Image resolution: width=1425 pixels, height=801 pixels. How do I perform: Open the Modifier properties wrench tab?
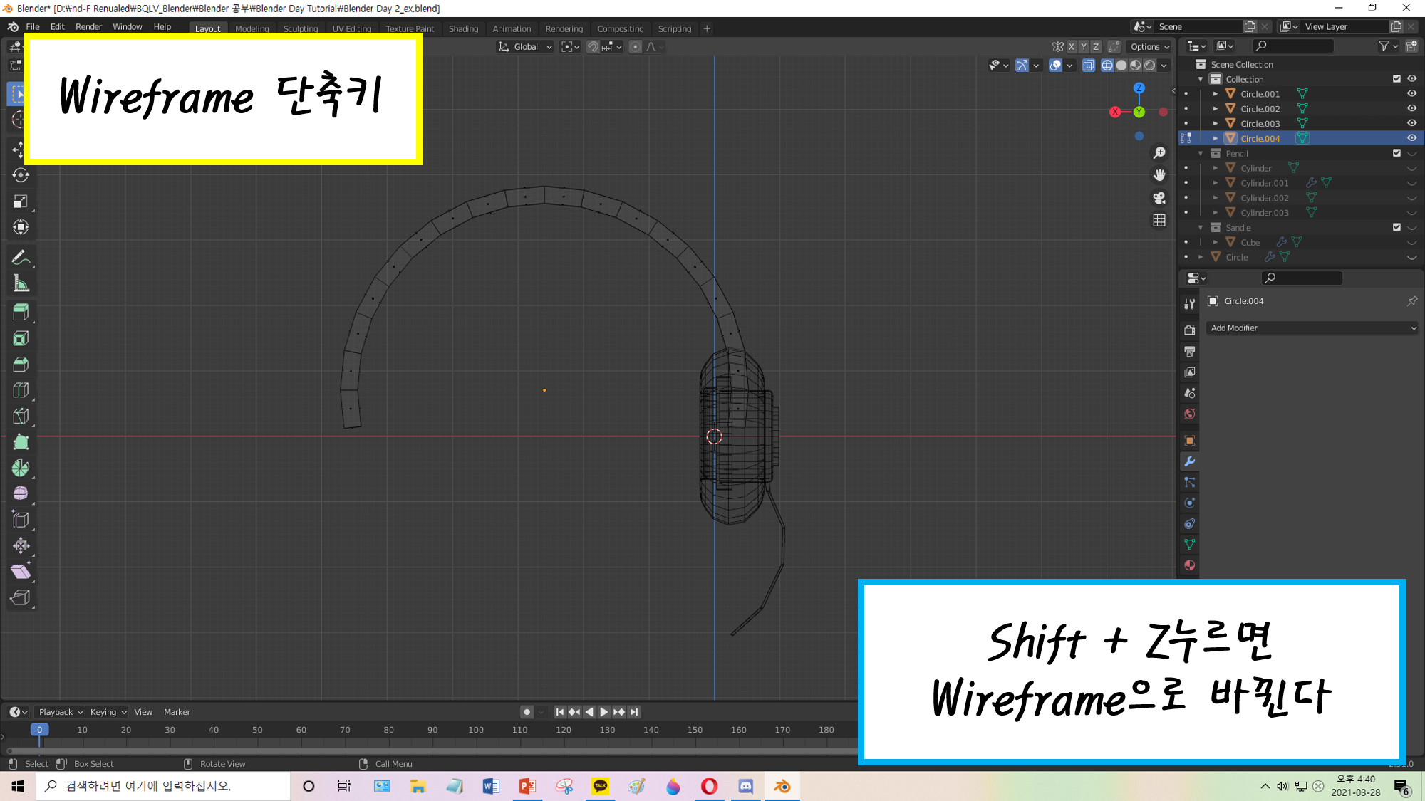click(x=1189, y=461)
